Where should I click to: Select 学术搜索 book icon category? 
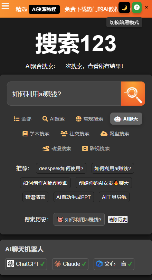tap(36, 134)
